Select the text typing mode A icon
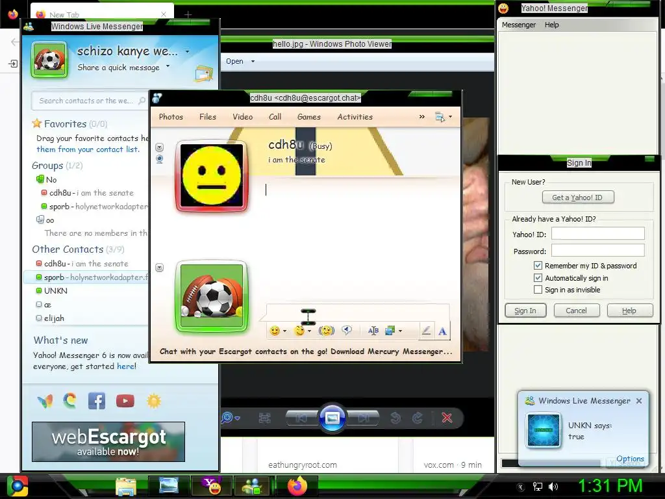Viewport: 665px width, 499px height. point(442,331)
